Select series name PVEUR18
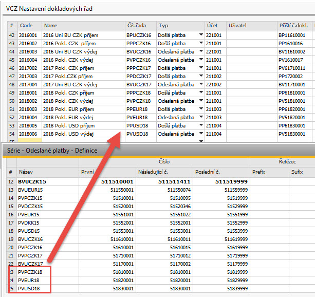 pyautogui.click(x=48, y=281)
